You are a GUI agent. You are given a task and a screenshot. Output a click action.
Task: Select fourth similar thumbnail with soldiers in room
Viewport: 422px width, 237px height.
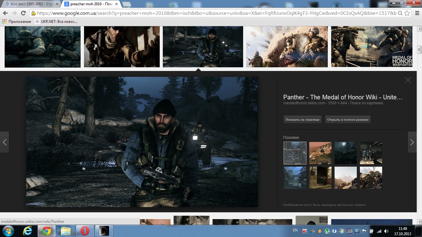[x=371, y=153]
